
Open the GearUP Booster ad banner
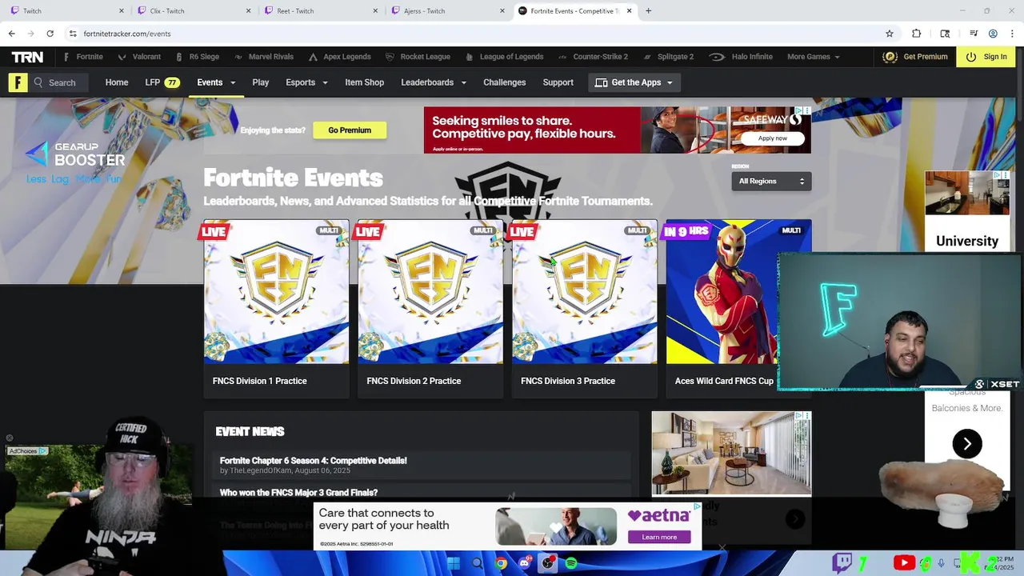coord(74,163)
